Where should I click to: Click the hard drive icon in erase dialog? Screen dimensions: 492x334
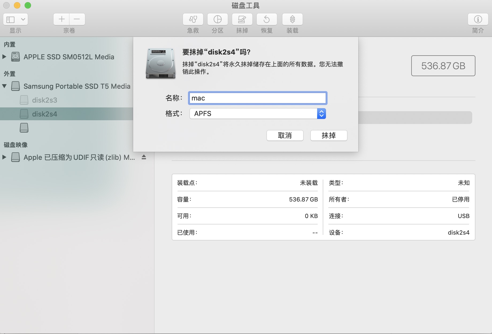point(161,63)
